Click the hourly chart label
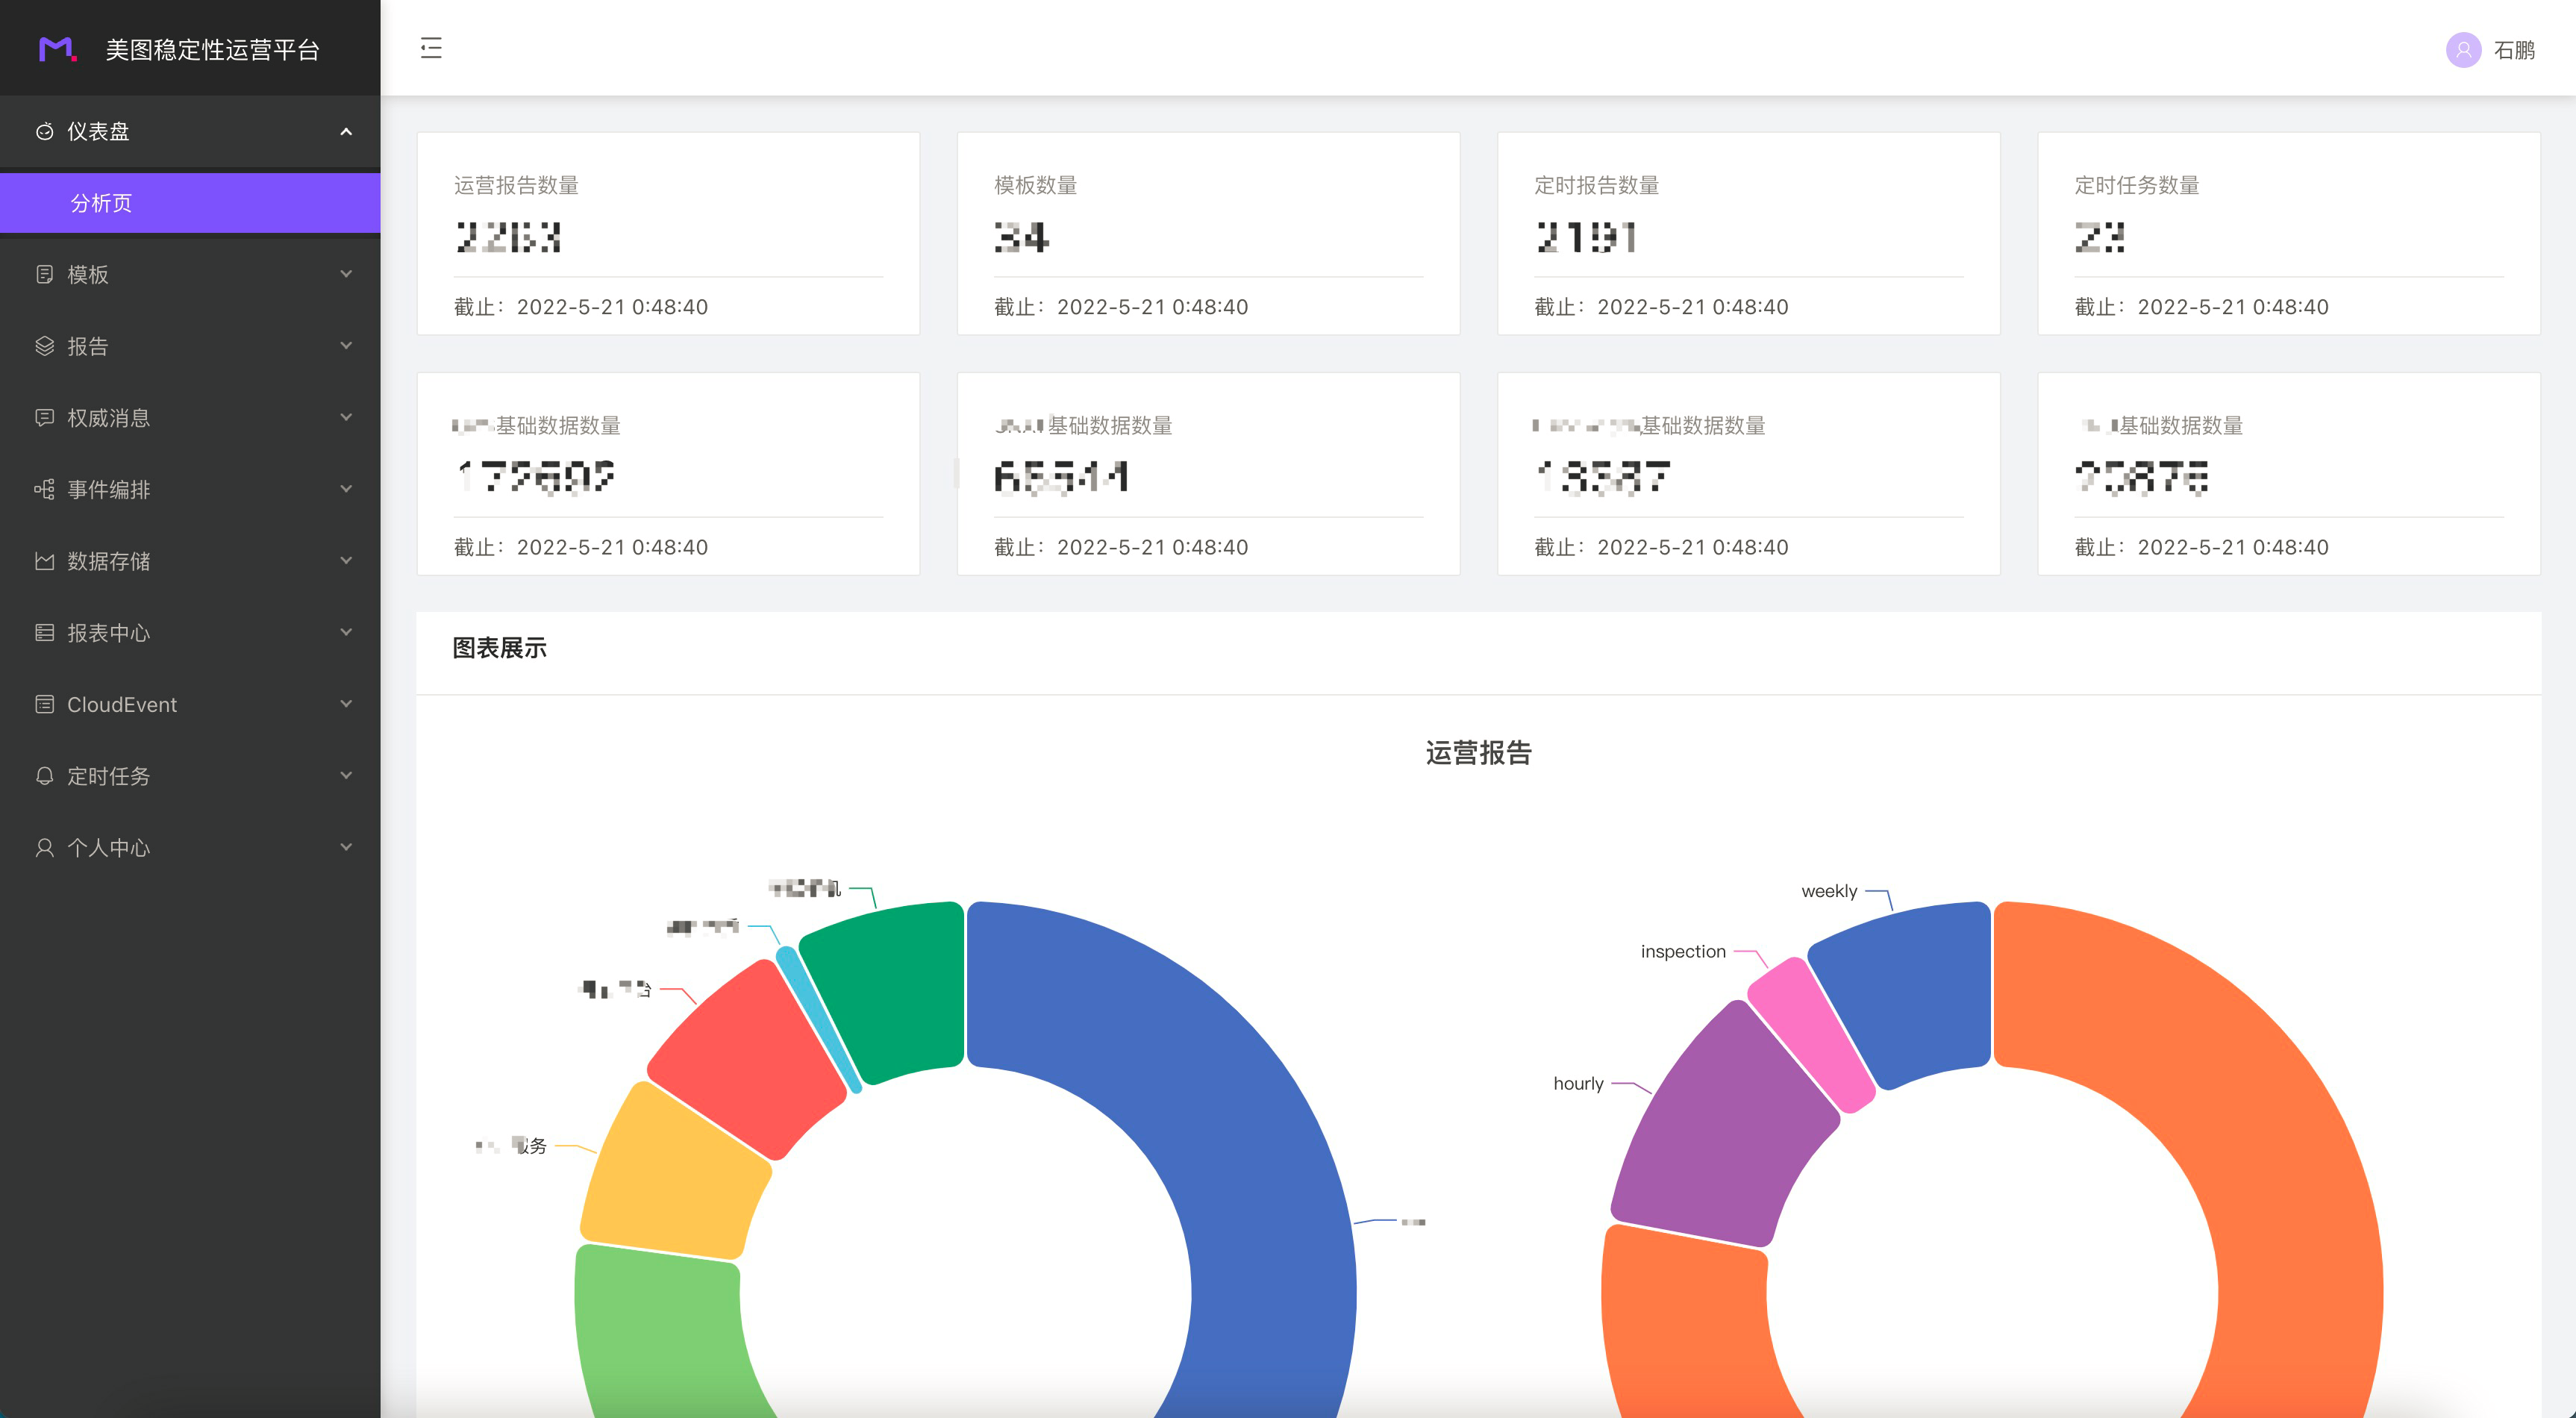Screen dimensions: 2576x1418 [1578, 1083]
